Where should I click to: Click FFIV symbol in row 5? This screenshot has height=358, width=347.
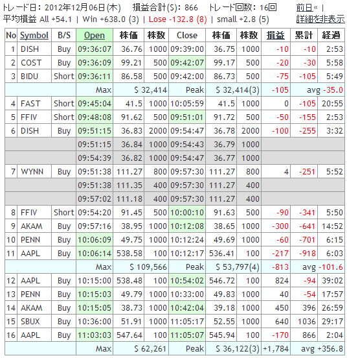(x=28, y=117)
